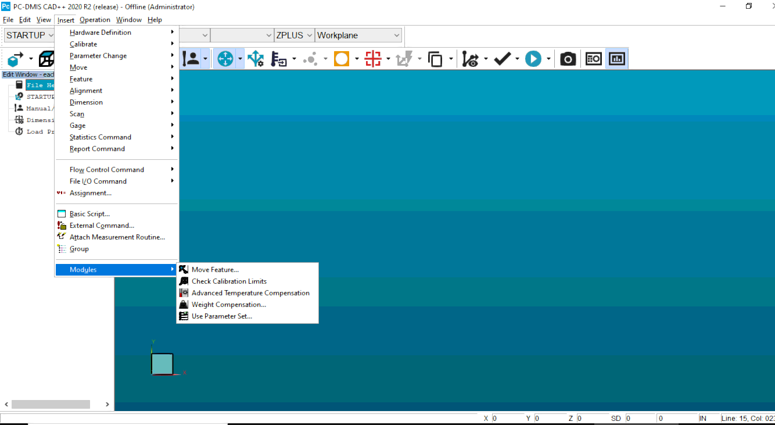Open the File I/O Command submenu

(116, 181)
